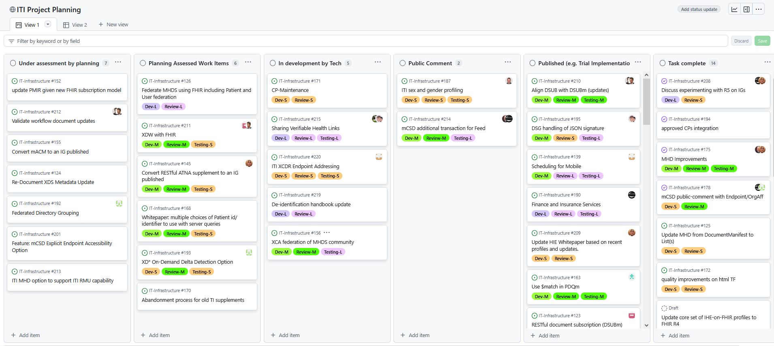Click the ellipsis on XCA federation card #156

click(327, 233)
